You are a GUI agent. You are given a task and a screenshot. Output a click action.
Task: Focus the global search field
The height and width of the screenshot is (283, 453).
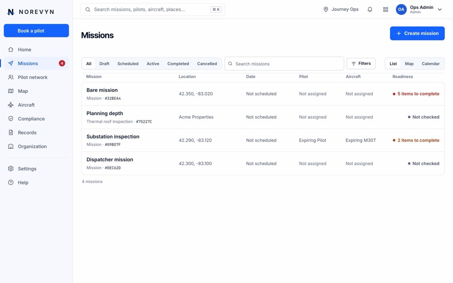point(153,9)
